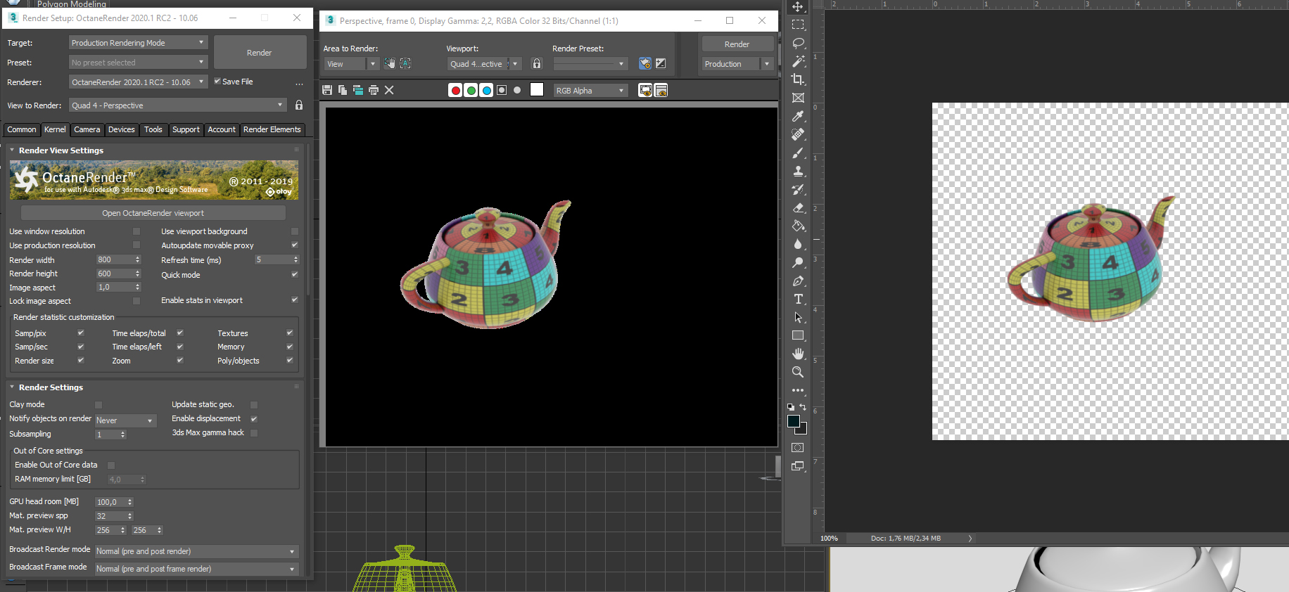The image size is (1289, 592).
Task: Toggle the Save File checkbox
Action: tap(217, 82)
